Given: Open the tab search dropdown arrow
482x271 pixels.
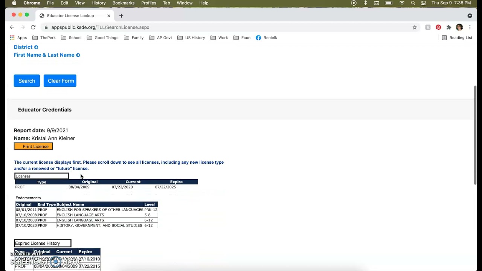Looking at the screenshot, I should point(470,16).
